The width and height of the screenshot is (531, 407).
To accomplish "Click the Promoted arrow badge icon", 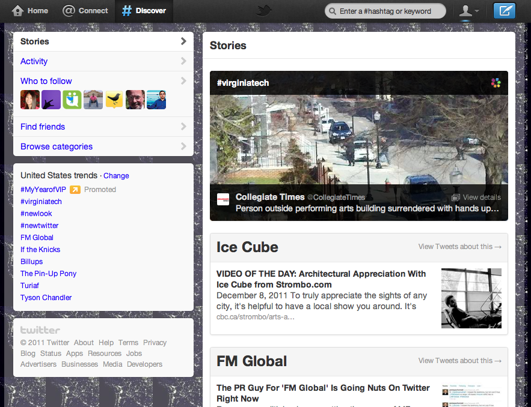I will point(75,190).
